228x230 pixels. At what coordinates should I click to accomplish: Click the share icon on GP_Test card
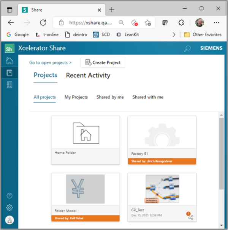click(x=191, y=217)
